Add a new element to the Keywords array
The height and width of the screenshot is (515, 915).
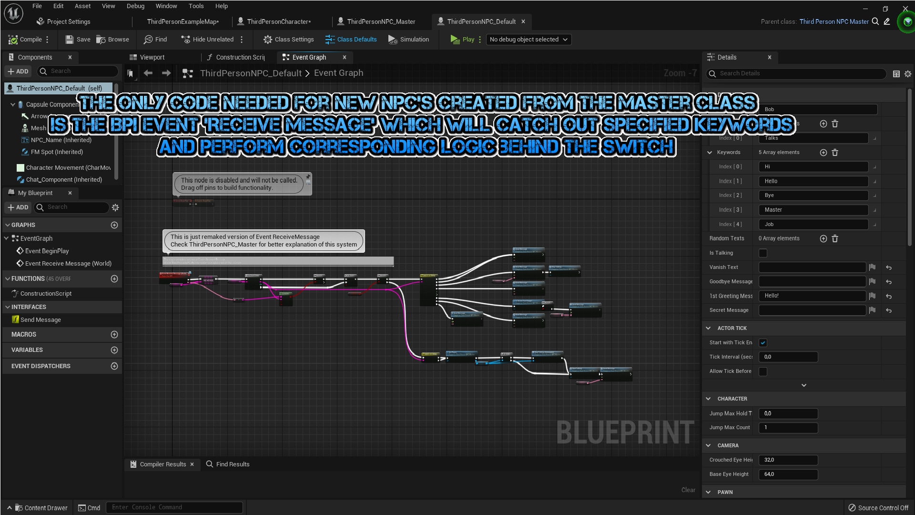pos(823,152)
